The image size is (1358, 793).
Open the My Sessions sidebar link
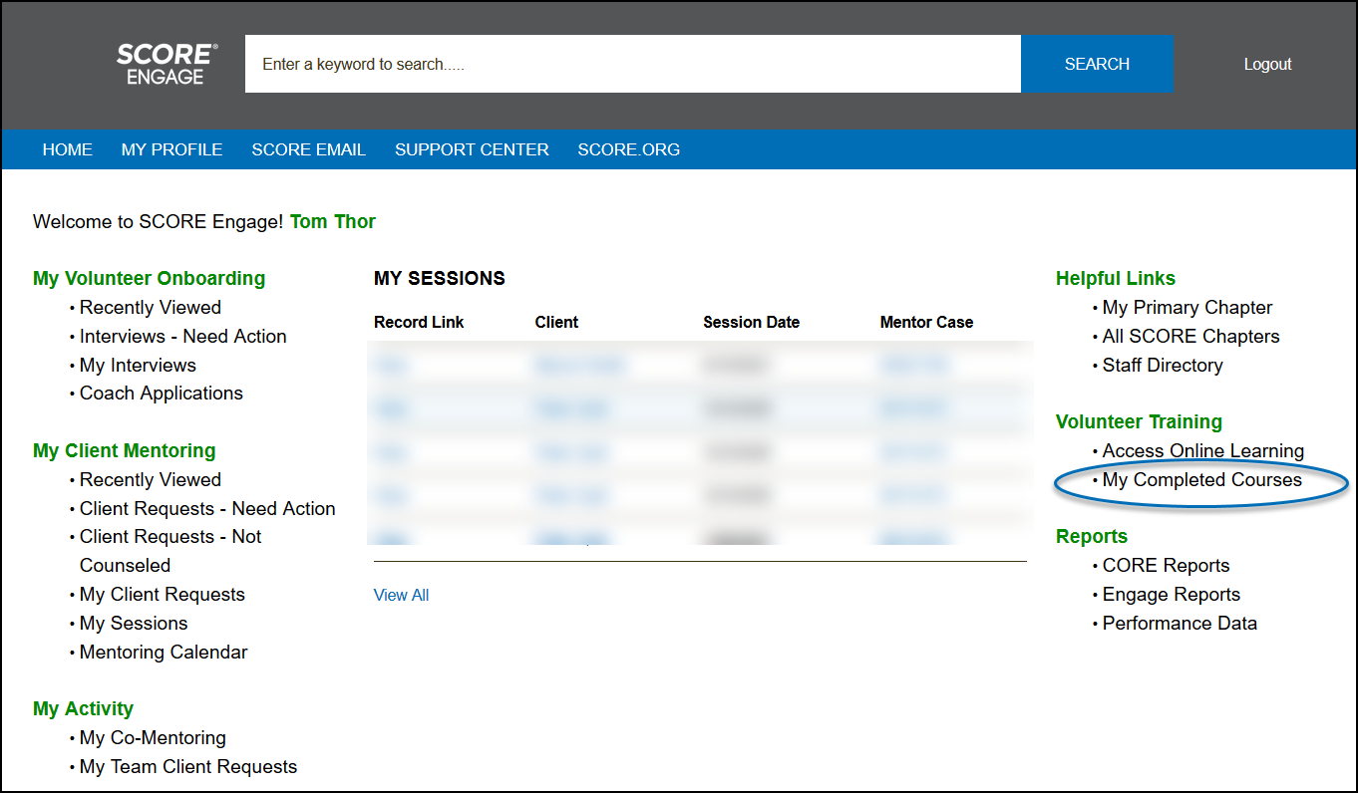click(134, 624)
